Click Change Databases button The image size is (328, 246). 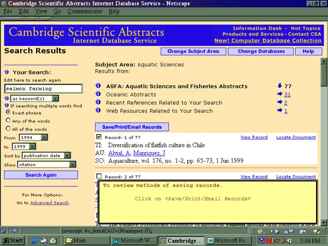tap(261, 51)
